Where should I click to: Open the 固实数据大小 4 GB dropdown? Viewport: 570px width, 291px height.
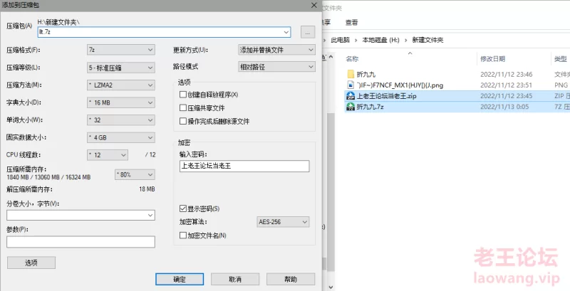coord(121,137)
